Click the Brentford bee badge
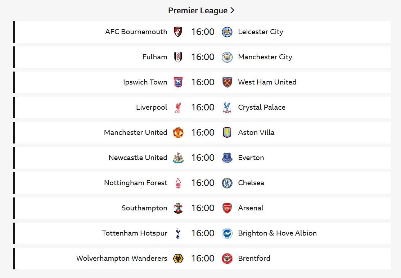401x278 pixels. (227, 258)
